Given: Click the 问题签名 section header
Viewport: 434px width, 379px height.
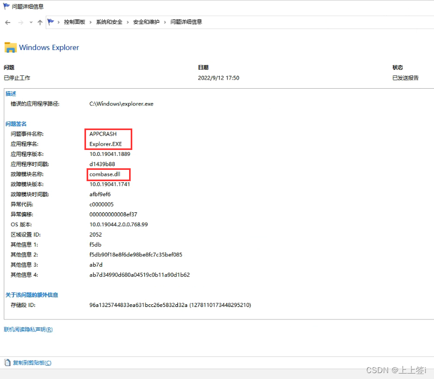Looking at the screenshot, I should pyautogui.click(x=16, y=124).
